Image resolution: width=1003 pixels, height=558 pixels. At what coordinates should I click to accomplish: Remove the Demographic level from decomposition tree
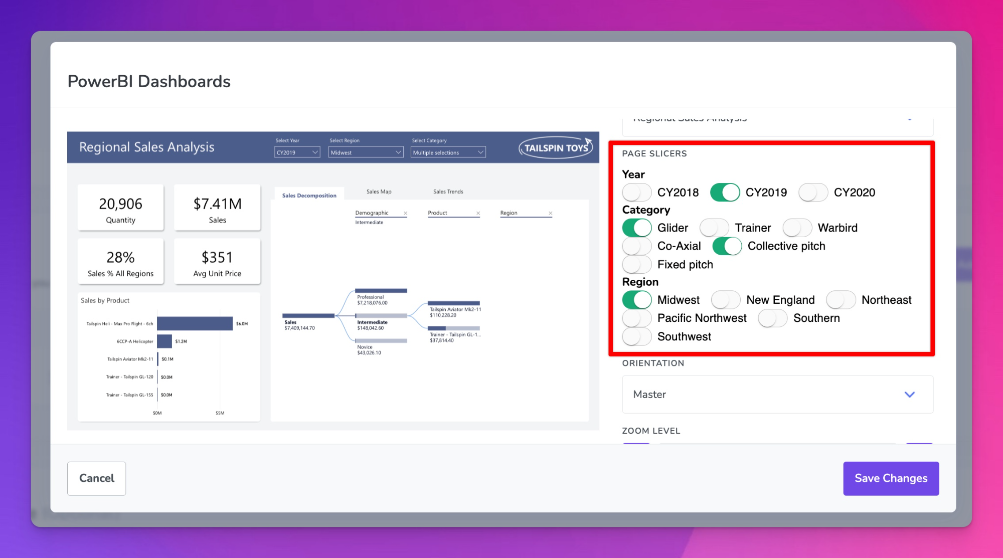point(405,213)
